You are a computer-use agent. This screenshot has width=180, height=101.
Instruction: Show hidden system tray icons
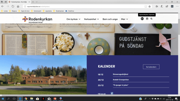(x=150, y=99)
